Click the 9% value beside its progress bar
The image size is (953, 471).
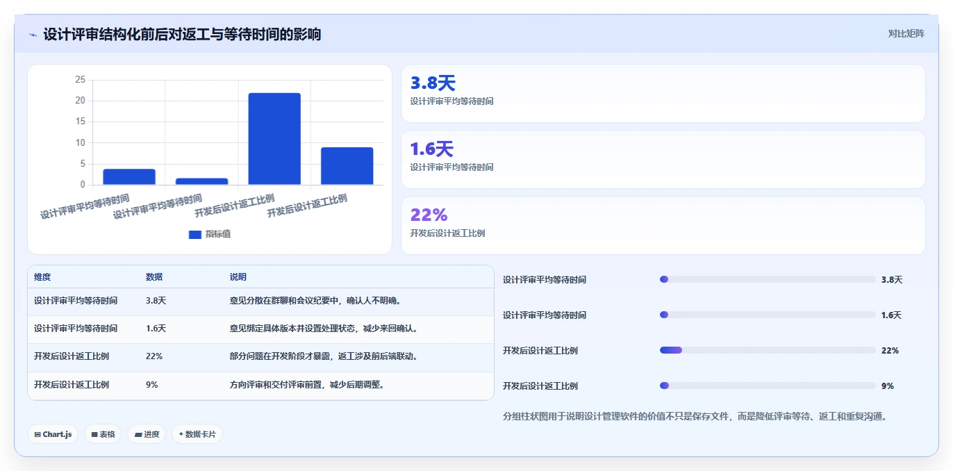click(888, 386)
